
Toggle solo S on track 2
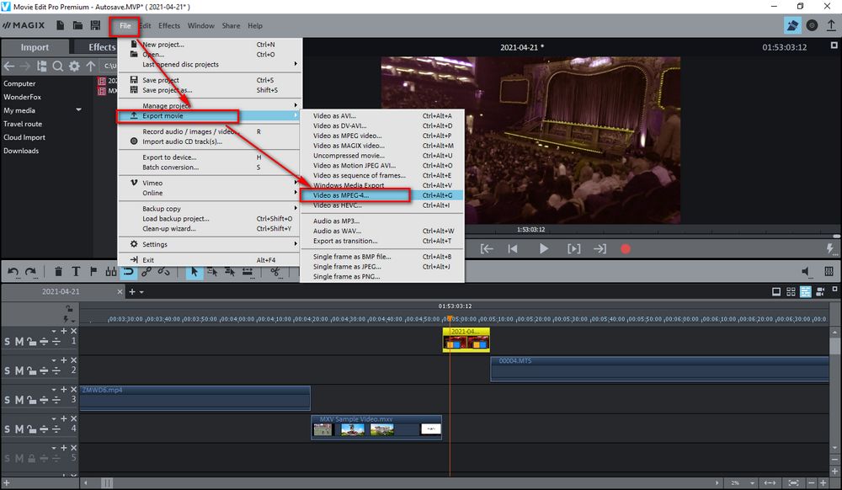point(7,370)
